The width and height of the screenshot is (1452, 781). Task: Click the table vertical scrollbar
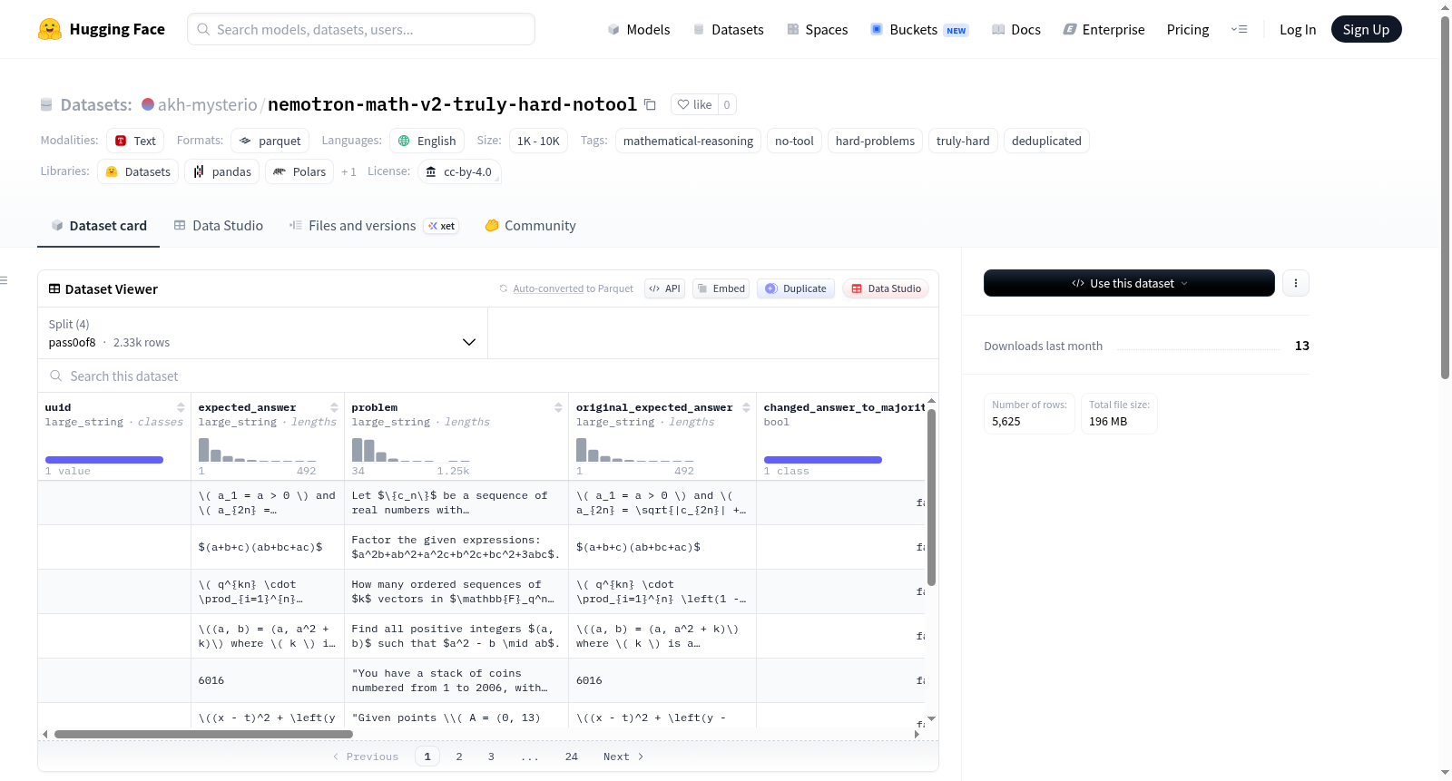pos(931,497)
